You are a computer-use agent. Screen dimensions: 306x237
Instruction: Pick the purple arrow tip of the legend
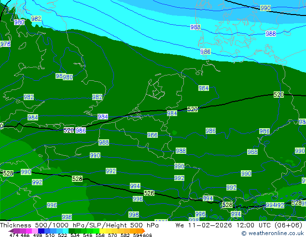click(x=11, y=231)
